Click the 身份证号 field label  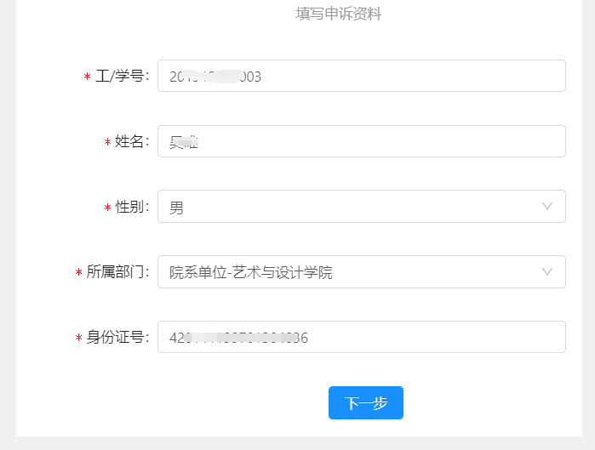[117, 338]
